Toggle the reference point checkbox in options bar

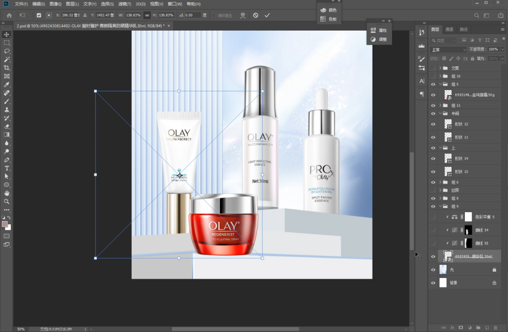39,15
